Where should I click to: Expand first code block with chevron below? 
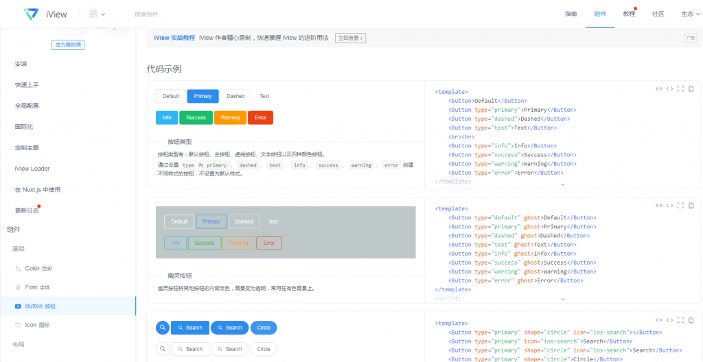point(562,184)
